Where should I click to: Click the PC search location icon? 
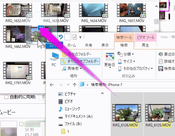tap(54, 60)
